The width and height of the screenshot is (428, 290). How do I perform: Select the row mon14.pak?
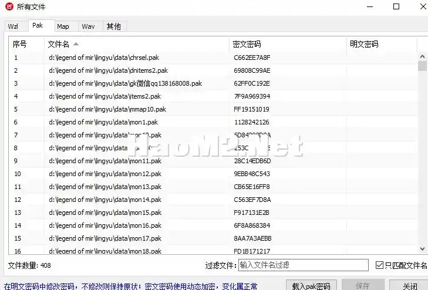pyautogui.click(x=213, y=200)
